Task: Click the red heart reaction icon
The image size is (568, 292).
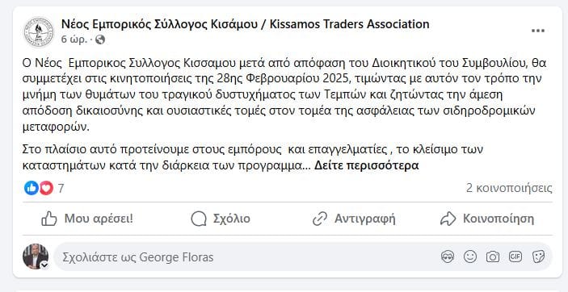Action: (46, 188)
